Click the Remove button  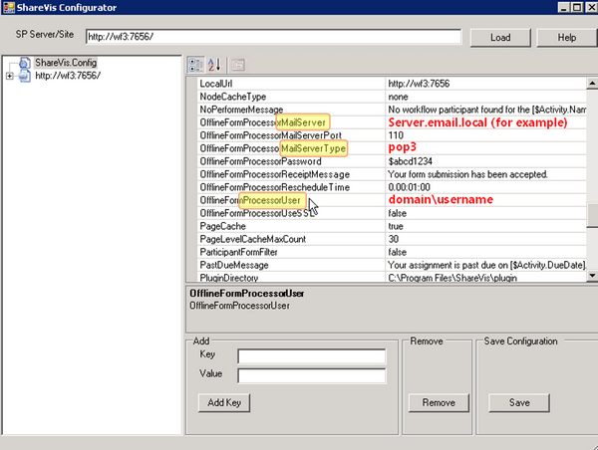(439, 403)
